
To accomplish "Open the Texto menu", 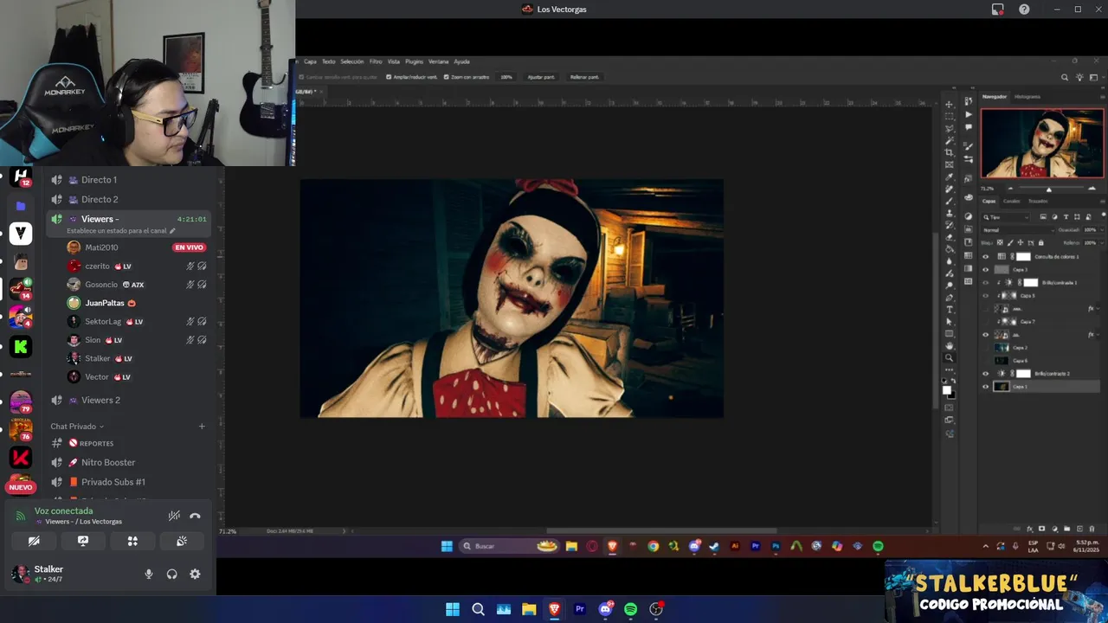I will (329, 61).
